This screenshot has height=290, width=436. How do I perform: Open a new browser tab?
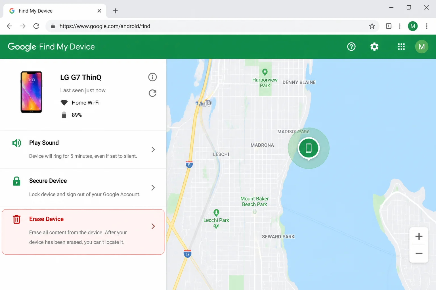115,11
